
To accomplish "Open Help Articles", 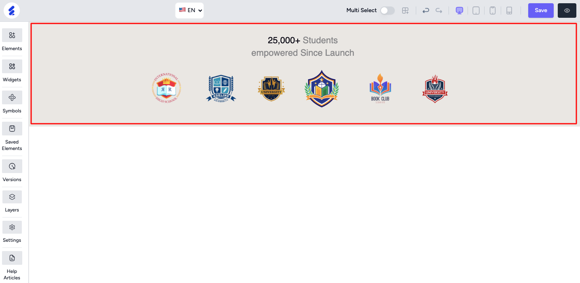I will coord(12,266).
